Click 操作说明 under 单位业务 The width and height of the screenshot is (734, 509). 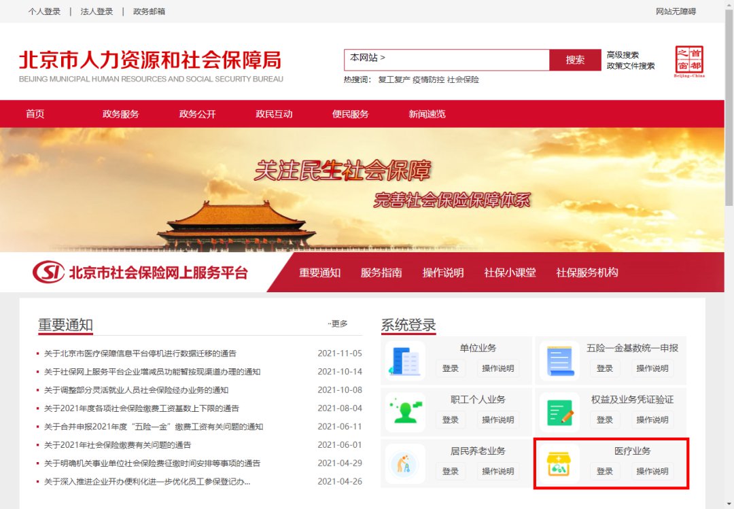498,368
